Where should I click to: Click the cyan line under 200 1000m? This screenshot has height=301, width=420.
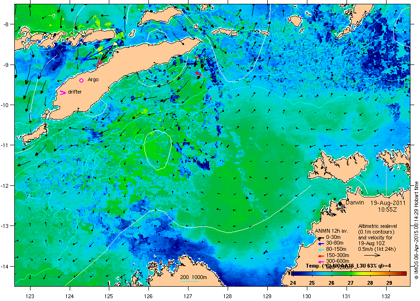pos(189,281)
